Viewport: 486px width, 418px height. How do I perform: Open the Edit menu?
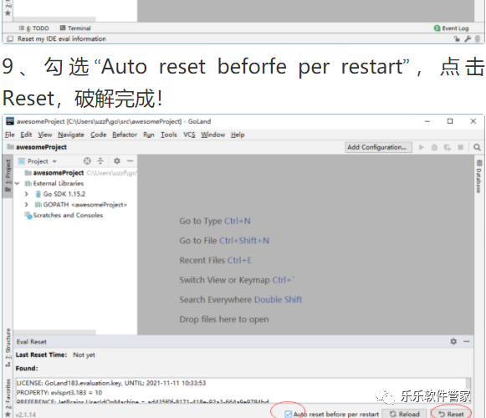tap(26, 135)
